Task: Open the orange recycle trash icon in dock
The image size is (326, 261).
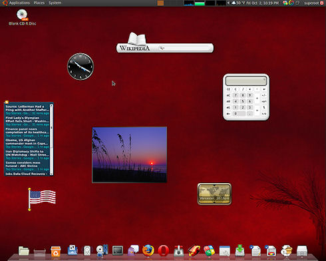Action: [55, 251]
